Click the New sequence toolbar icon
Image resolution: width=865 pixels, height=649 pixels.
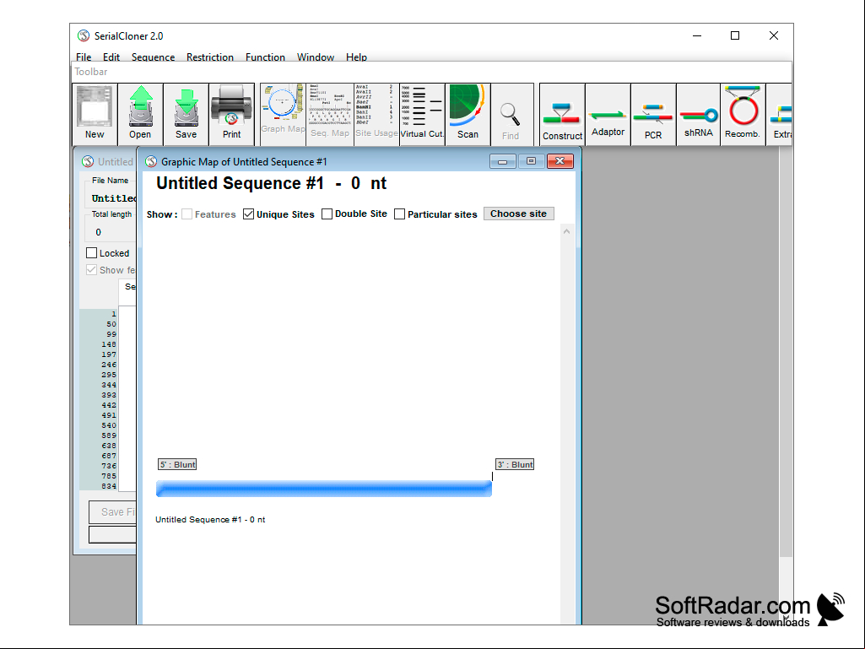[95, 114]
